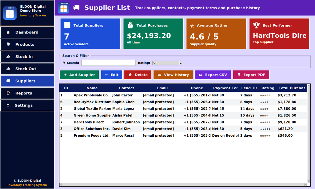Select the Green Home Supplie row
The image size is (315, 189).
pyautogui.click(x=183, y=115)
